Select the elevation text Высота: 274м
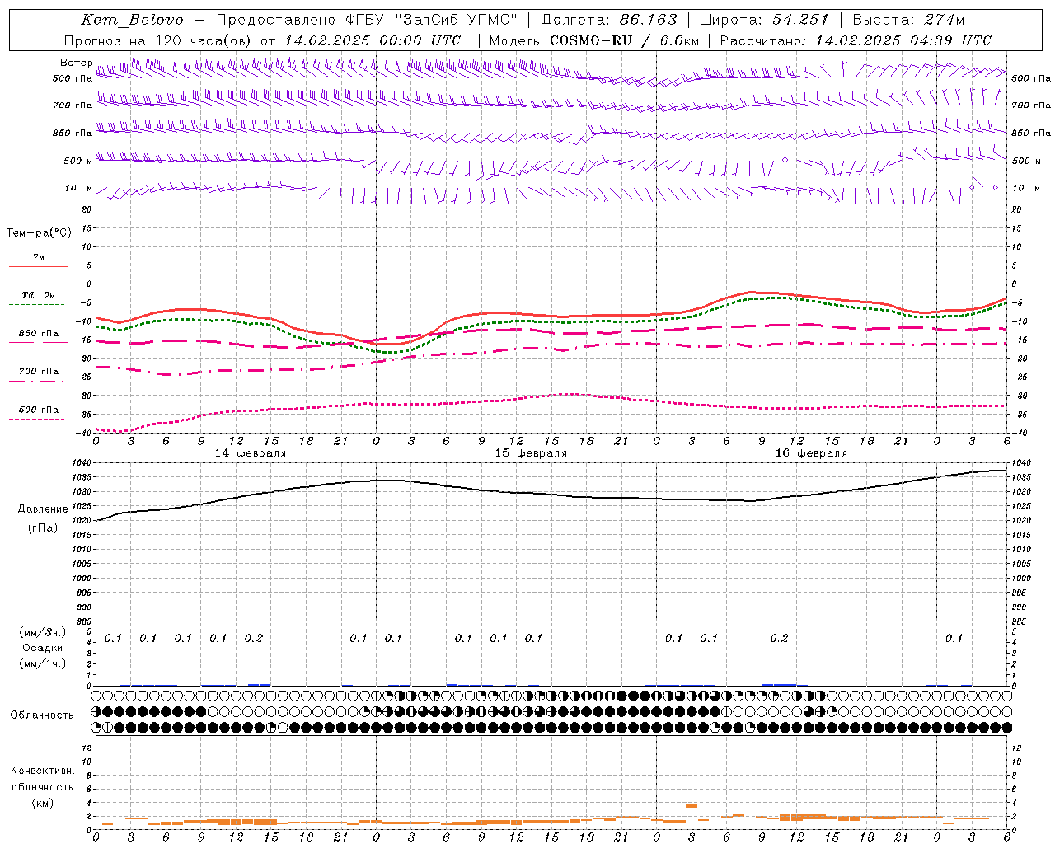The width and height of the screenshot is (1055, 844). coord(908,20)
